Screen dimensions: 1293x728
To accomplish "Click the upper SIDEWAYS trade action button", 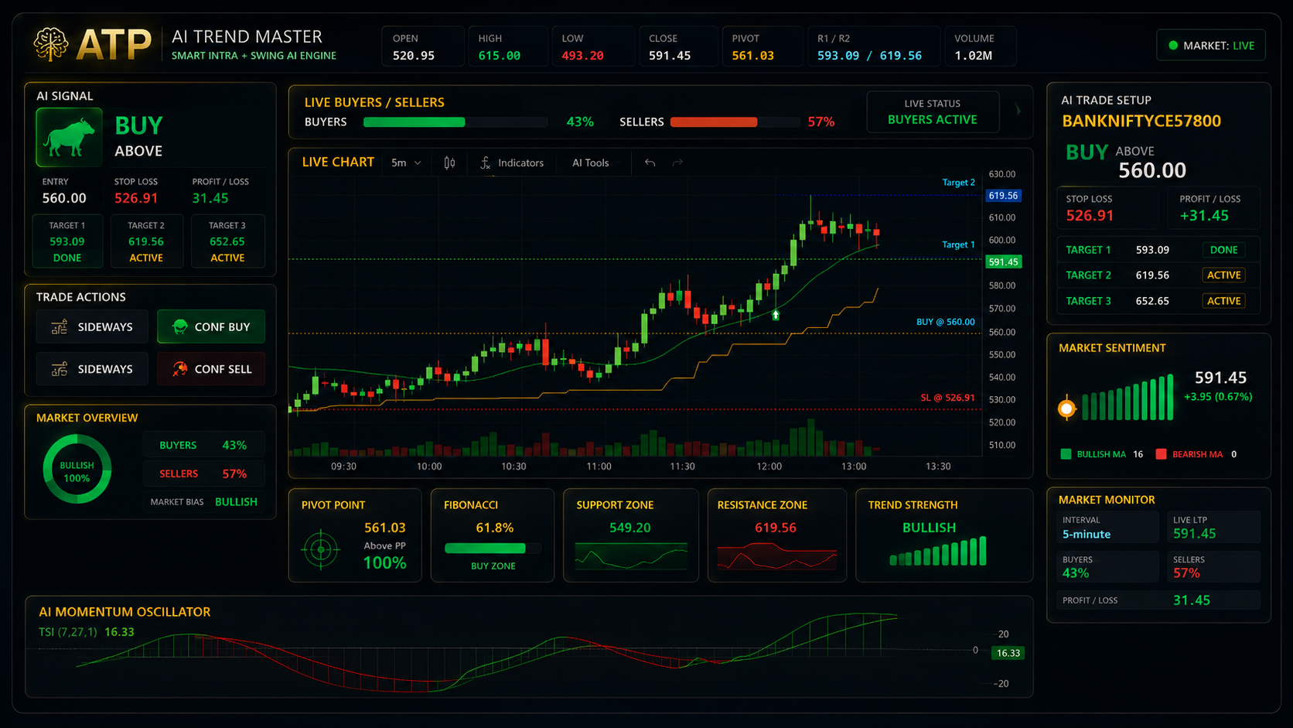I will (92, 327).
